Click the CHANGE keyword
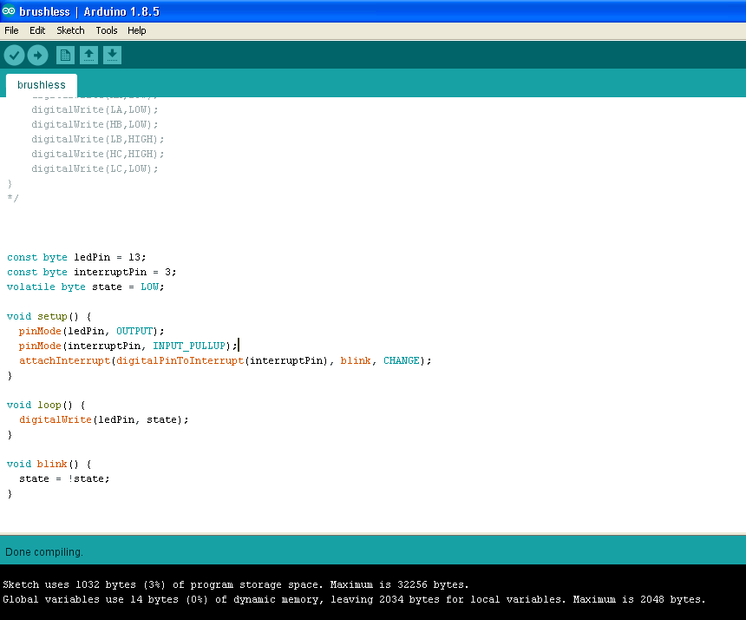The image size is (746, 620). 402,360
